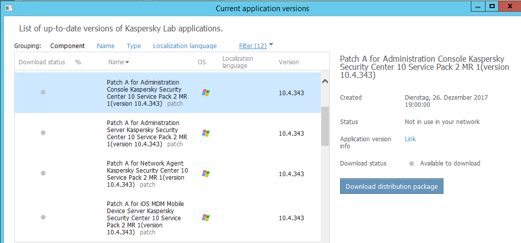Click the scroll up arrow of the list

tap(325, 81)
